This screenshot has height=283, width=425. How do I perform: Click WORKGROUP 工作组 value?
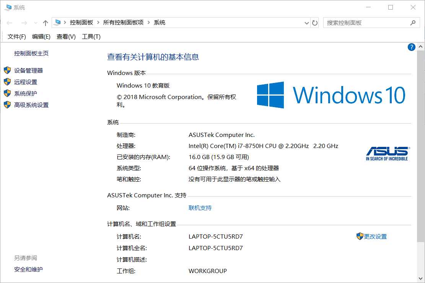coord(208,271)
